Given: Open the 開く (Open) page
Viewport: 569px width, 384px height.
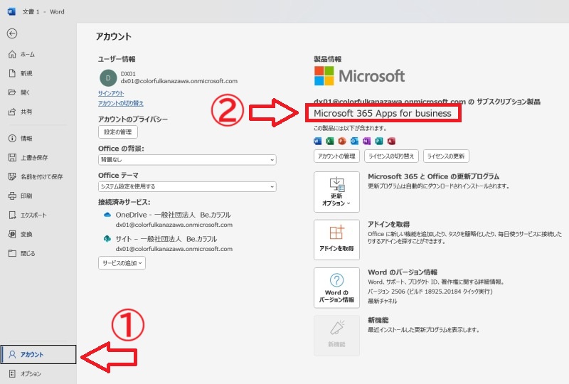Looking at the screenshot, I should click(26, 92).
